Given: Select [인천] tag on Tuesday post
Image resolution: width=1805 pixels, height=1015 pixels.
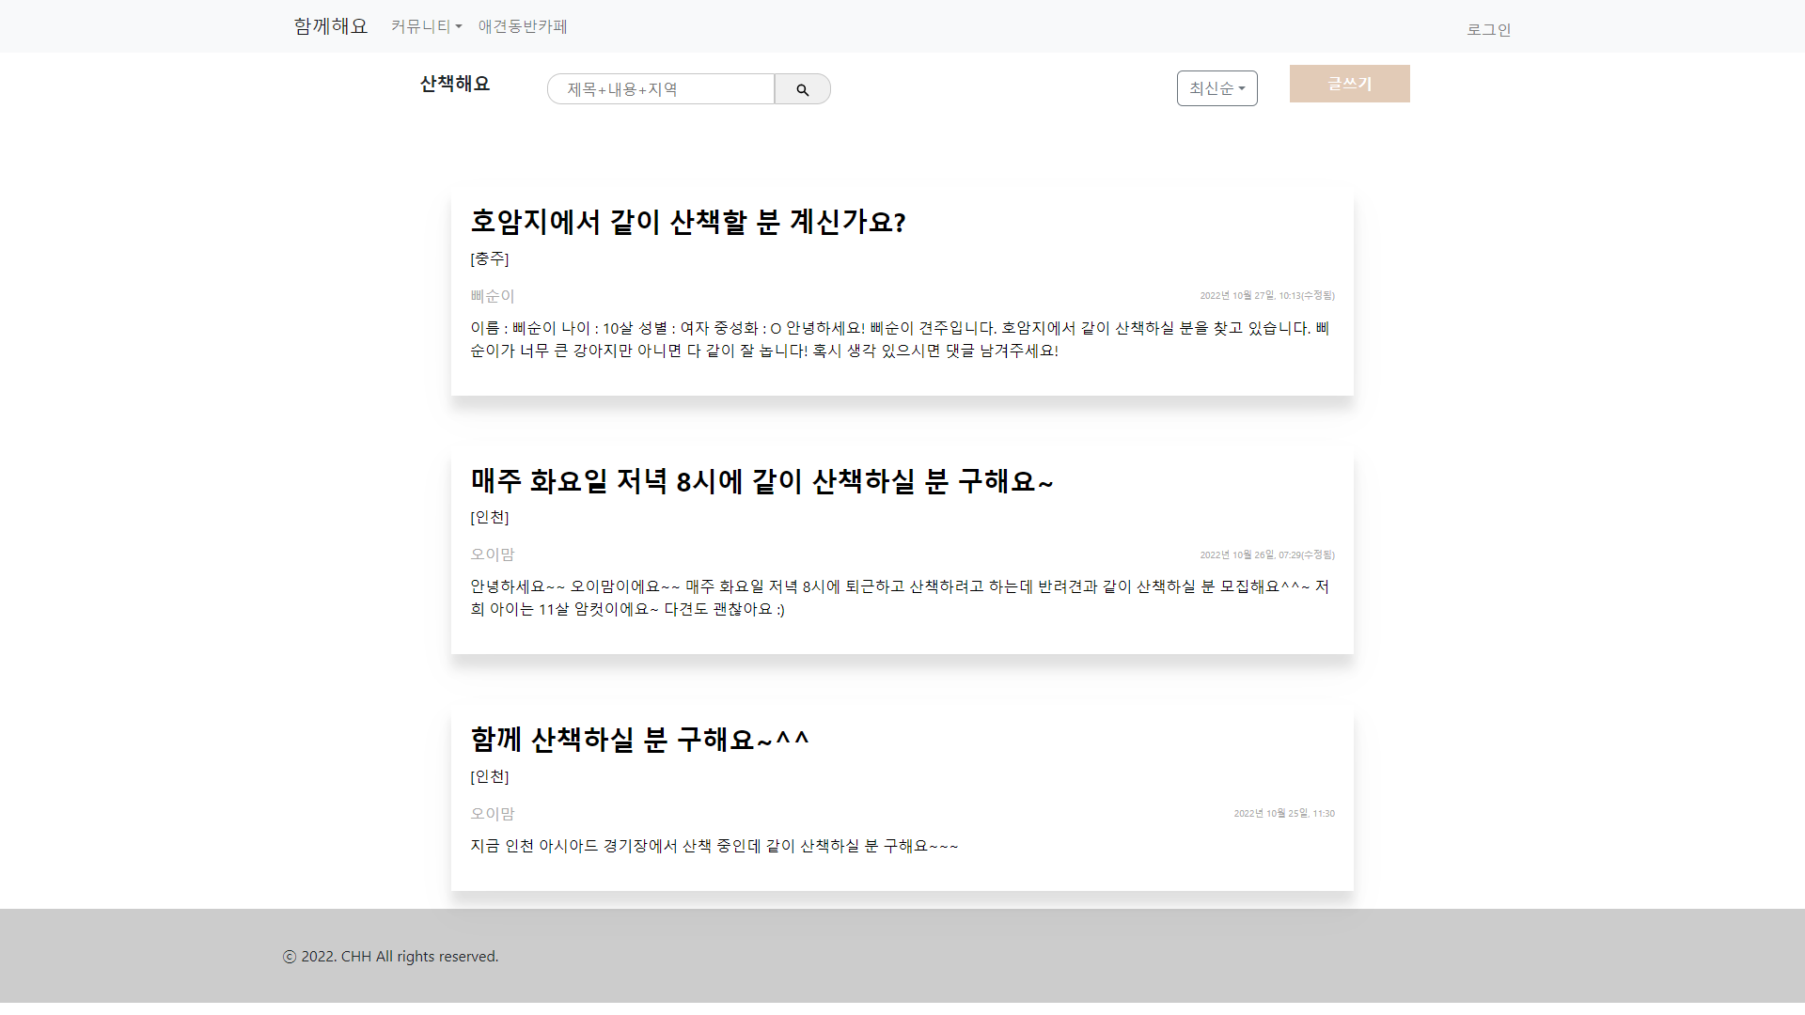Looking at the screenshot, I should click(x=489, y=517).
